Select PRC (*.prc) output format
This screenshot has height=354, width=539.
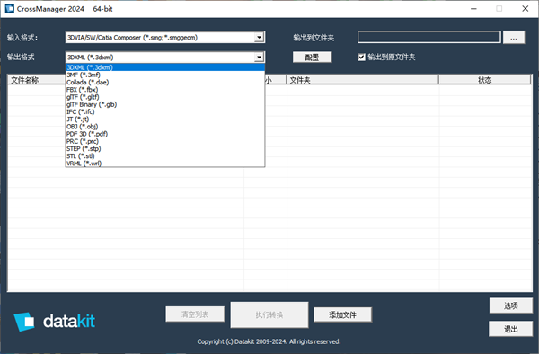click(x=165, y=141)
